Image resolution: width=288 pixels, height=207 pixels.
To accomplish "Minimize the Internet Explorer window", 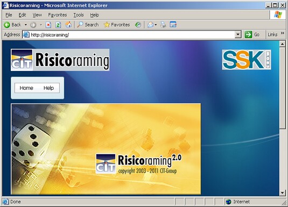I will click(269, 5).
